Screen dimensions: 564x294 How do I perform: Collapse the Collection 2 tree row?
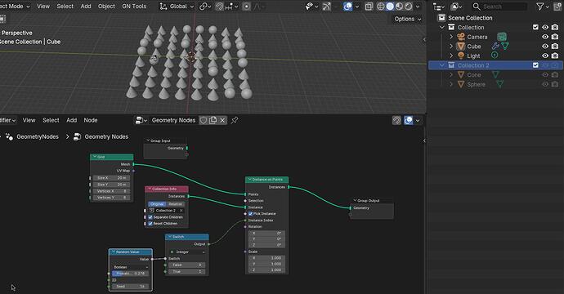(x=442, y=65)
